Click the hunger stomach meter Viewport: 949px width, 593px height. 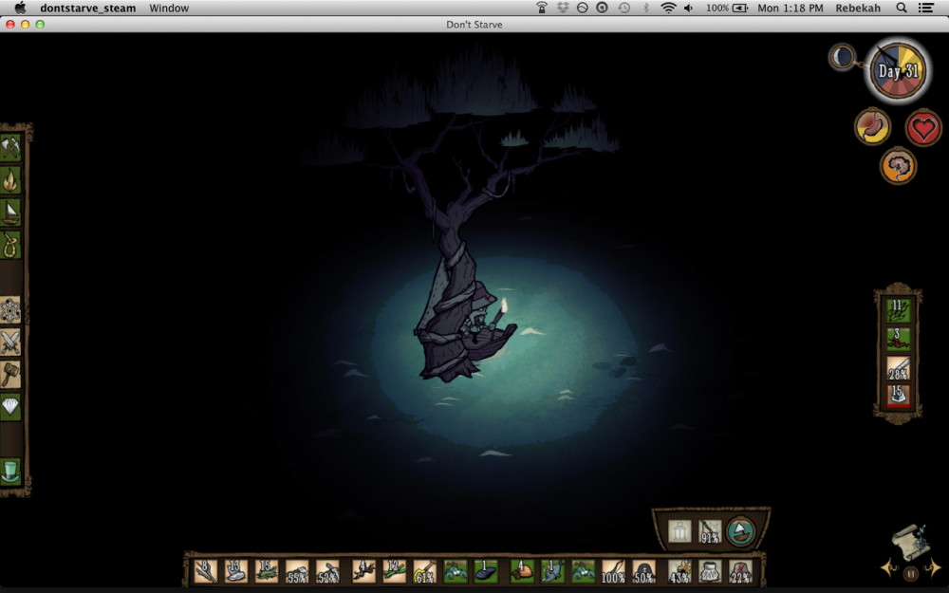pyautogui.click(x=872, y=127)
